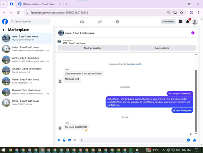Click More options button
The width and height of the screenshot is (203, 153).
pyautogui.click(x=162, y=48)
